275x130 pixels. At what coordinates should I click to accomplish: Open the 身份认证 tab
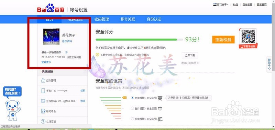[x=154, y=19]
